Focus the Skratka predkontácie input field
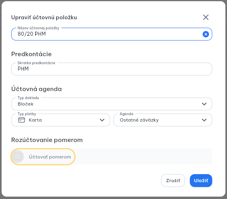 pyautogui.click(x=112, y=69)
